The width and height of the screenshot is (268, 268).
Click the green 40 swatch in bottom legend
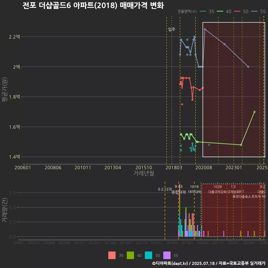[130, 255]
